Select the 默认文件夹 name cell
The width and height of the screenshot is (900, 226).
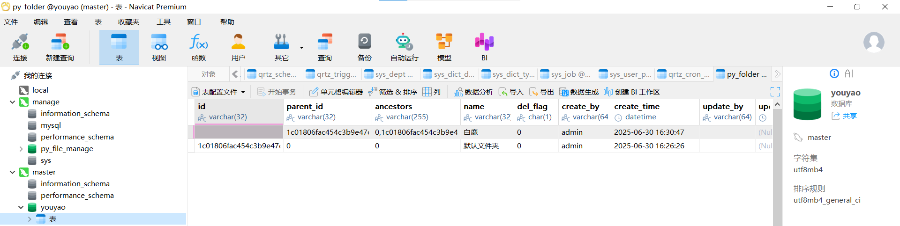coord(487,146)
